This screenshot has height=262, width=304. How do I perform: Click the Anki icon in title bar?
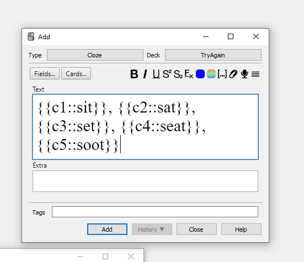31,36
